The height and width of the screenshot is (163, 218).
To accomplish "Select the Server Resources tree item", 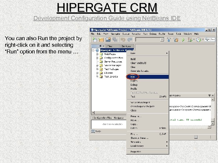I will [x=113, y=62].
